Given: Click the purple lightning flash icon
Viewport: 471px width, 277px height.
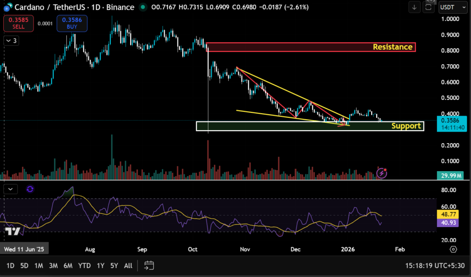Looking at the screenshot, I should pos(382,173).
